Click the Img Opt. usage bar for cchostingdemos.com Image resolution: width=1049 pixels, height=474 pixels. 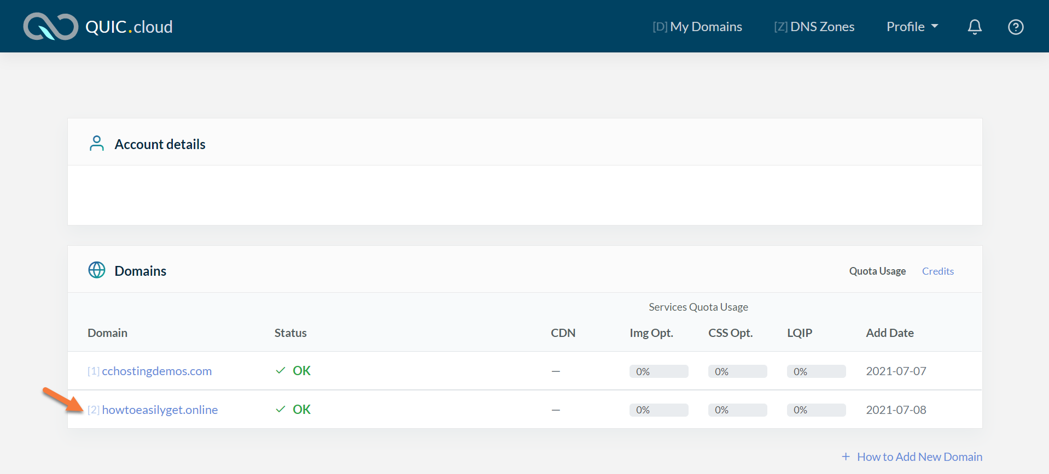click(658, 372)
